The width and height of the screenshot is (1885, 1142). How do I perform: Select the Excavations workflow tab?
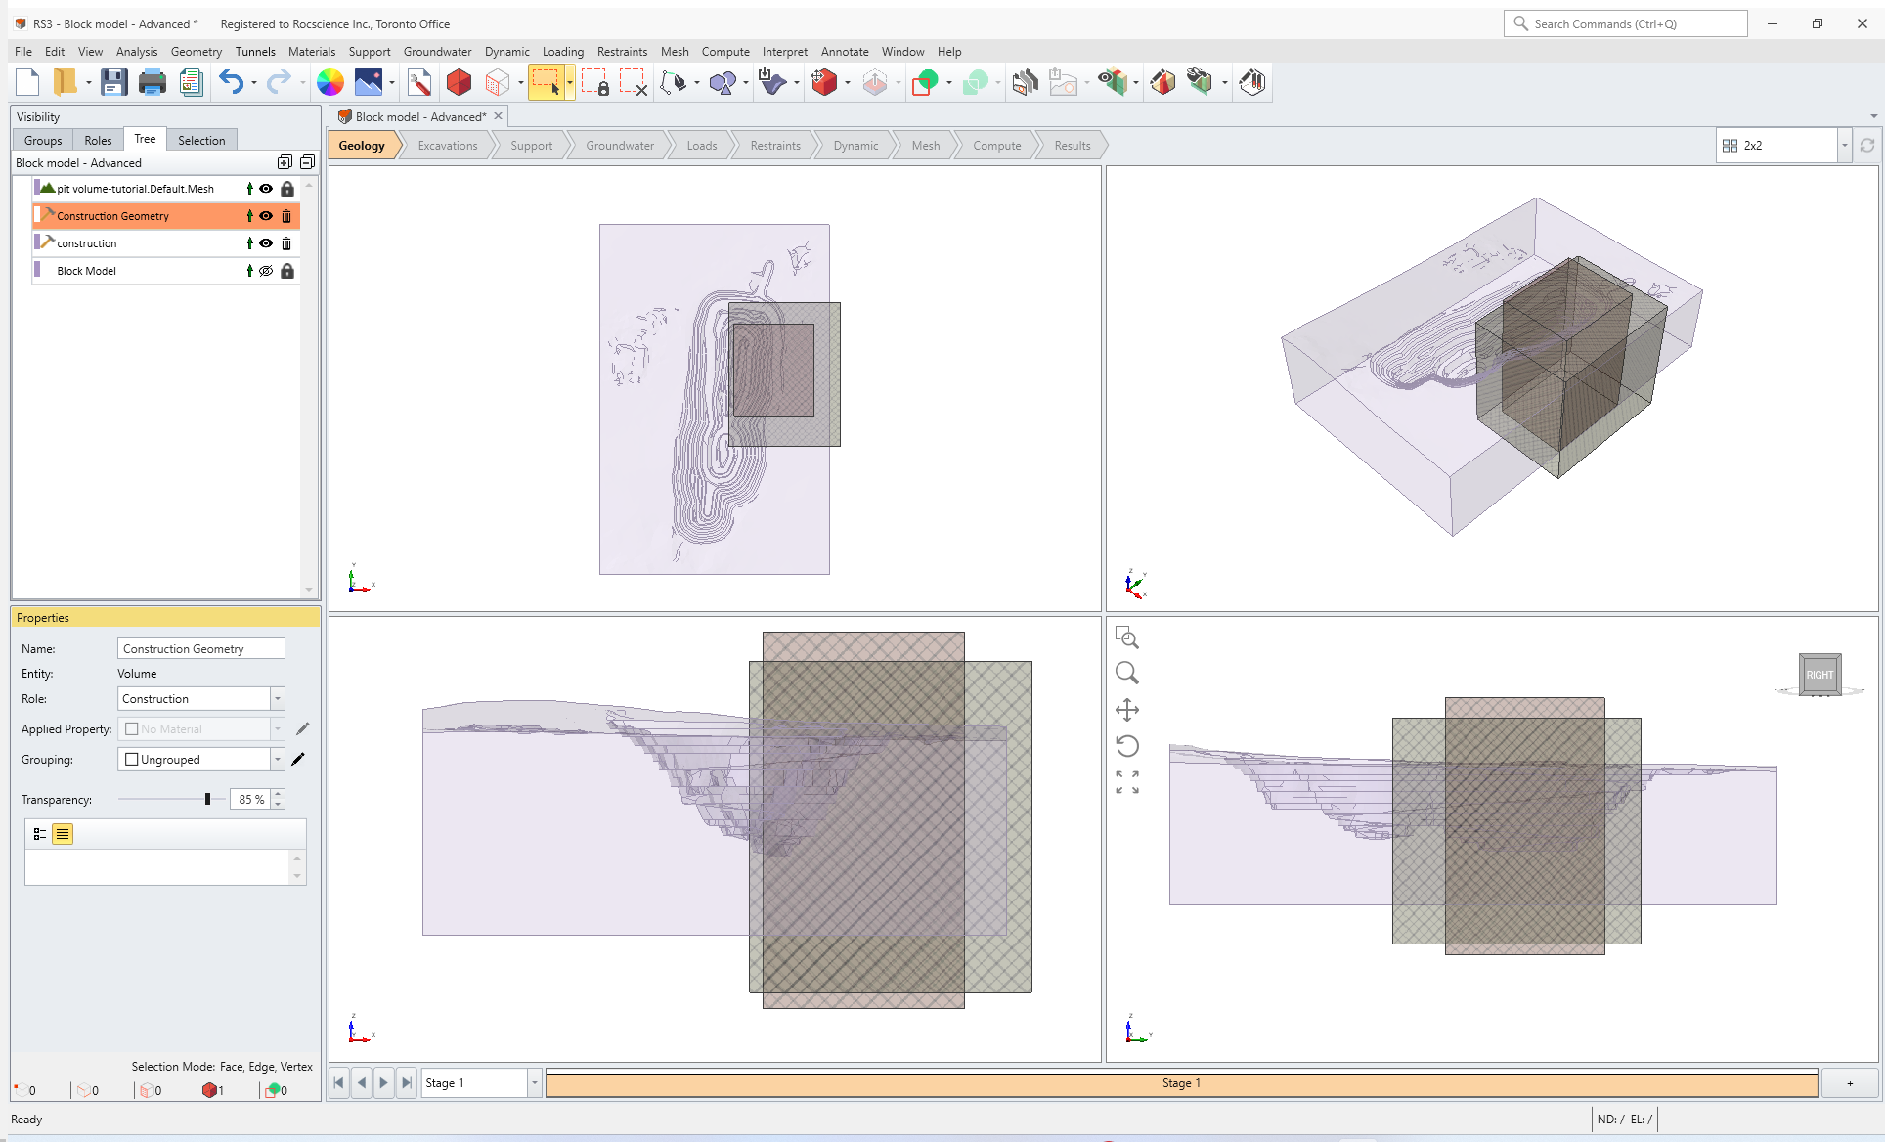click(x=446, y=144)
